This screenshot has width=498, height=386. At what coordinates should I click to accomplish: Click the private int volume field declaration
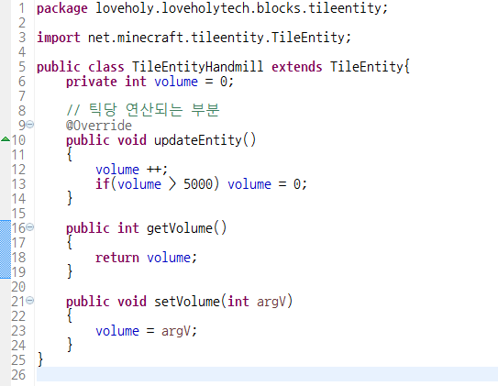tap(149, 82)
